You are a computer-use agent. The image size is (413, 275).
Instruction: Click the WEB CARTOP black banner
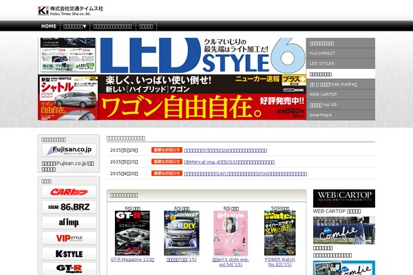click(344, 199)
